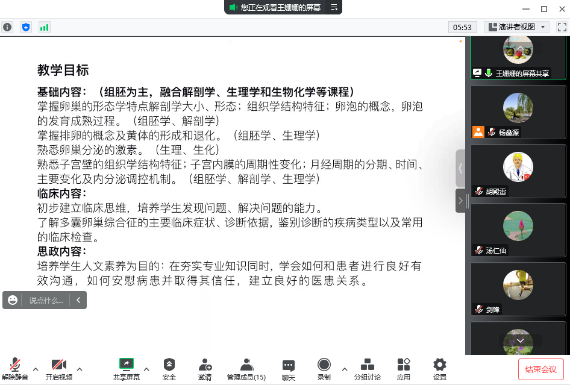The image size is (570, 385).
Task: Open the 安全 security menu
Action: [169, 369]
